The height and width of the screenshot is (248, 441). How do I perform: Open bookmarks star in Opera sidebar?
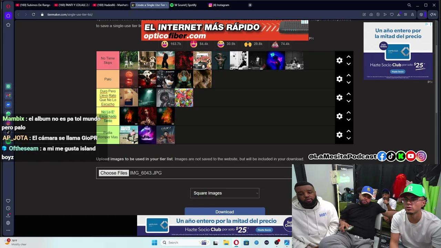pos(8,25)
